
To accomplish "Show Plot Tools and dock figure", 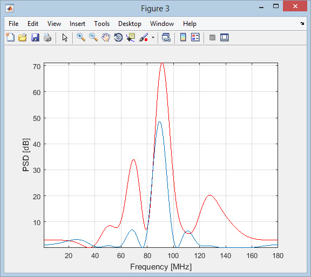I will point(225,37).
